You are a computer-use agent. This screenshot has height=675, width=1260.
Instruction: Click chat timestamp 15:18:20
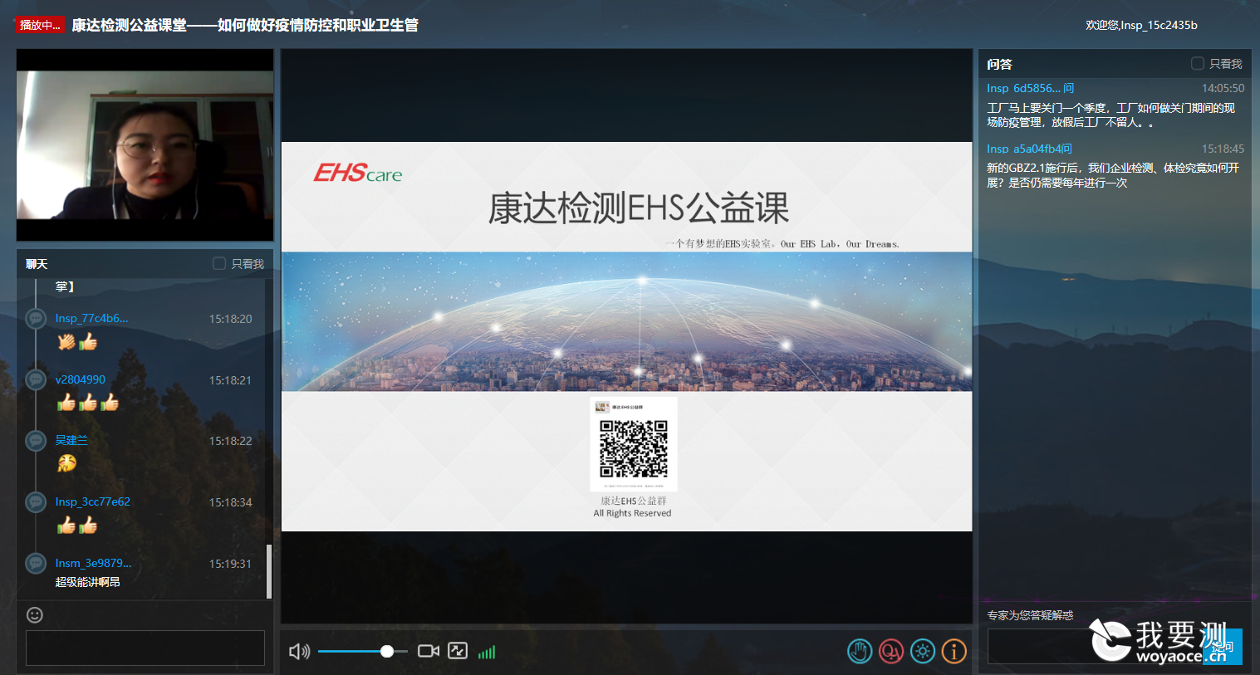click(x=230, y=319)
